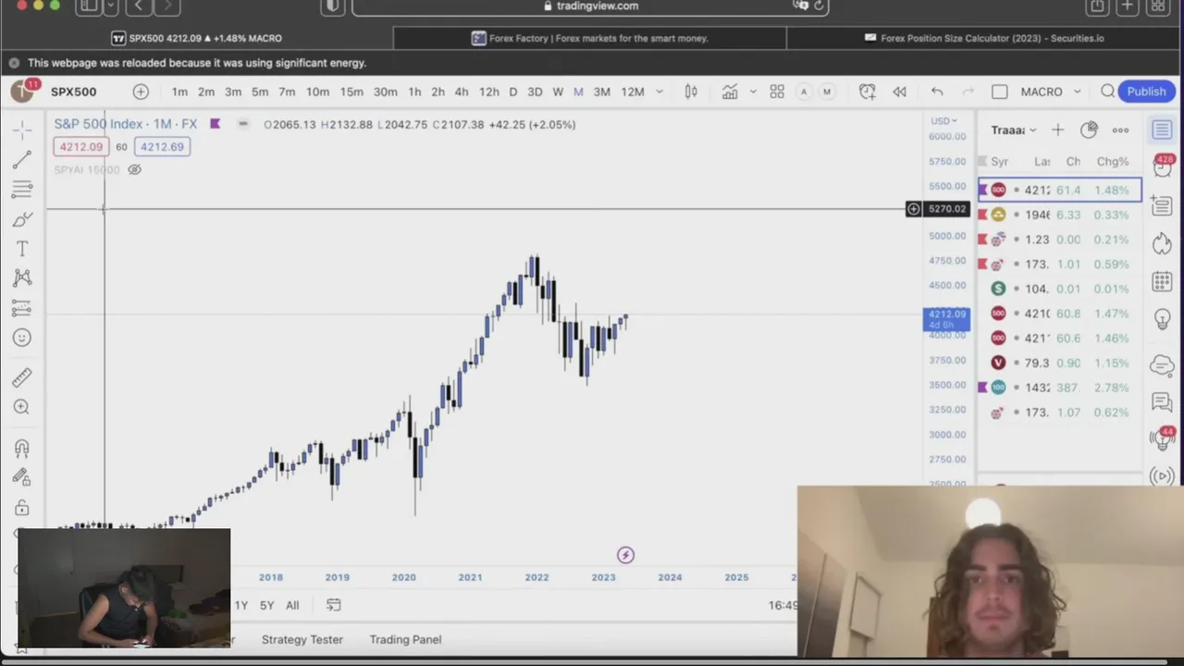
Task: Open the indicator templates grid
Action: pyautogui.click(x=777, y=92)
